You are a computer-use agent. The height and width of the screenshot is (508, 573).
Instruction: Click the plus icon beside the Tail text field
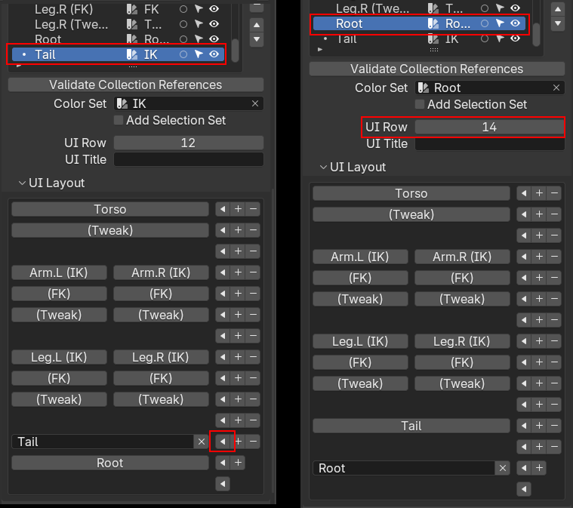[238, 442]
